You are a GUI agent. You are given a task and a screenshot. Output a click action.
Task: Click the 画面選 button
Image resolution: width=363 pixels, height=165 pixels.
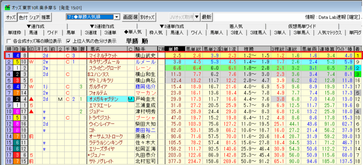coord(130,17)
